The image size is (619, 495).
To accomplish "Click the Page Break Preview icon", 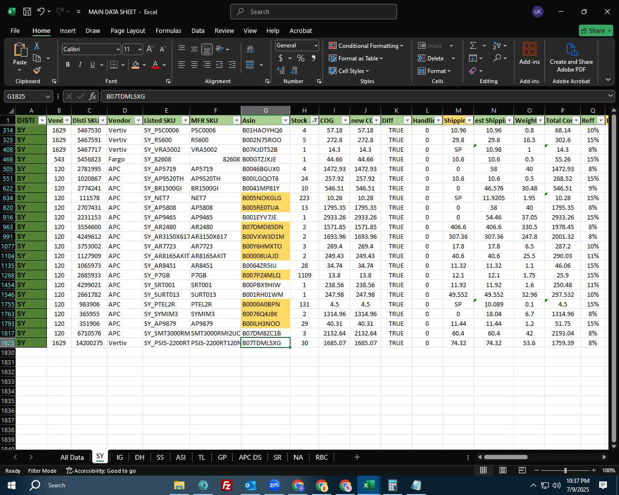I will coord(522,470).
